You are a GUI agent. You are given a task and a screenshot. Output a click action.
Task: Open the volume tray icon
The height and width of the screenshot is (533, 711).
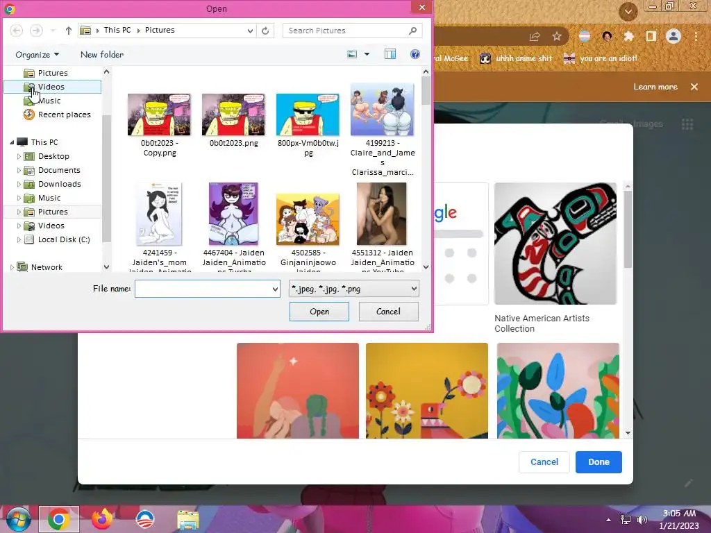pos(642,519)
